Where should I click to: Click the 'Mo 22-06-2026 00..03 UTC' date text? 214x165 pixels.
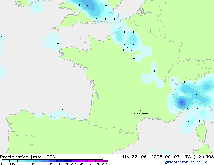pos(157,157)
